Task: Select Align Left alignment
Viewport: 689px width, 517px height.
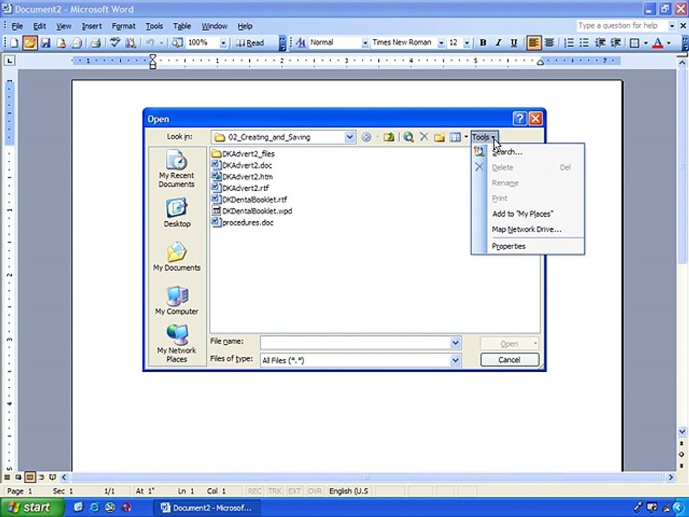Action: click(x=534, y=42)
